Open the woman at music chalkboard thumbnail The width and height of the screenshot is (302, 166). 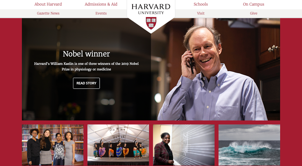(184, 145)
